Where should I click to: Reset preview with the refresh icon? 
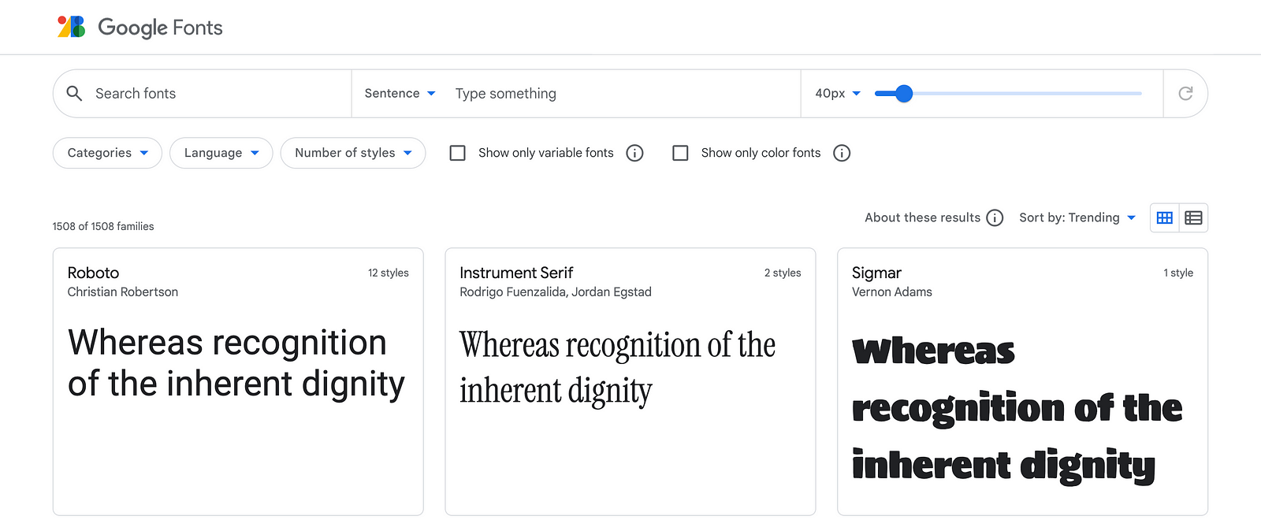click(1185, 94)
